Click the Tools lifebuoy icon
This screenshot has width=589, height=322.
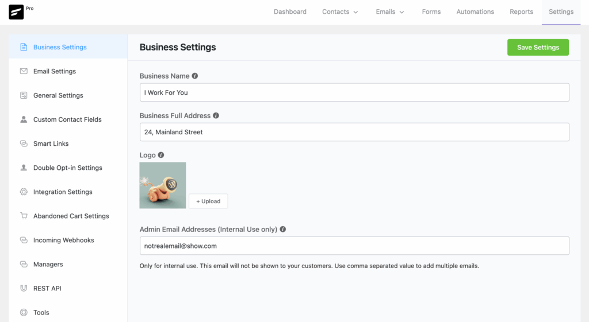tap(24, 312)
